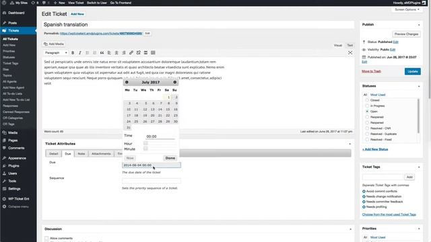Adjust the Minute slider handle
The width and height of the screenshot is (431, 242).
pos(145,149)
